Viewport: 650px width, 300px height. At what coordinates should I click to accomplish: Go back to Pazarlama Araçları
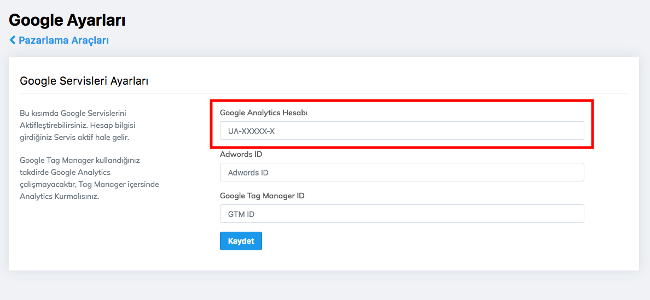coord(63,40)
